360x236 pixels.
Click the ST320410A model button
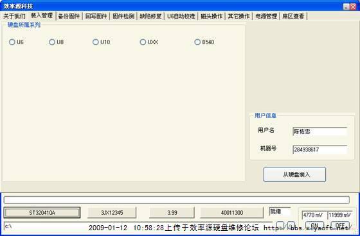point(42,213)
